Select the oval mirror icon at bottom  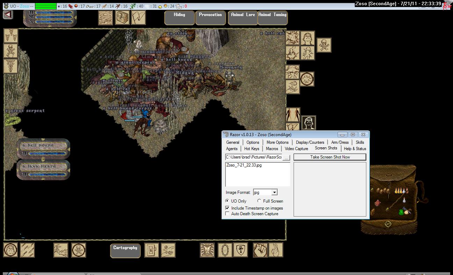tap(225, 250)
